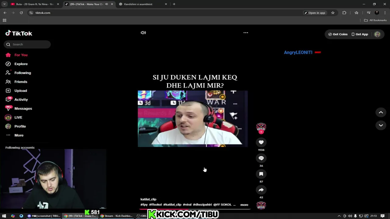Save video with the bookmark icon

click(261, 174)
